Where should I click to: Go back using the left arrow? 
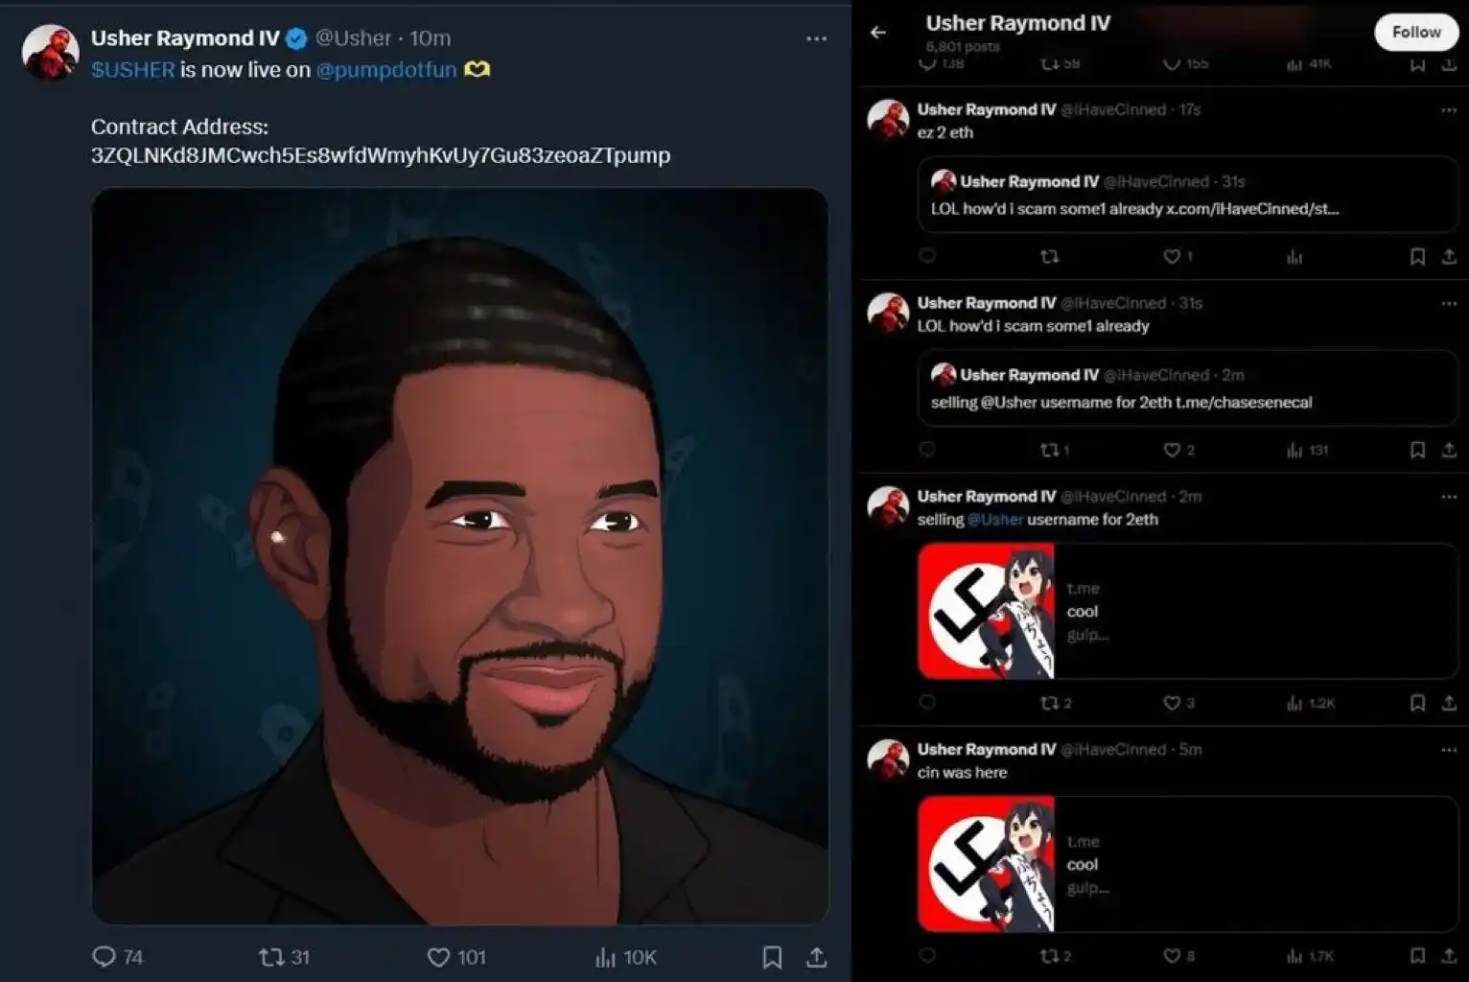coord(878,33)
